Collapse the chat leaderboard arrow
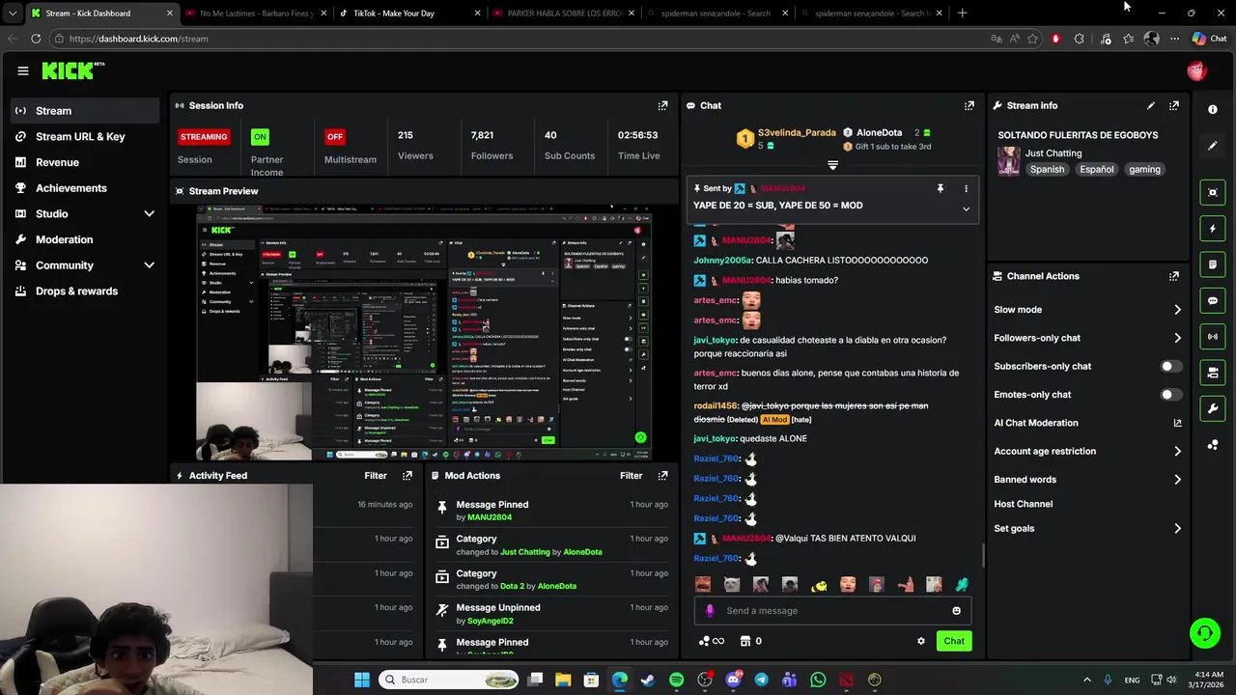 832,165
